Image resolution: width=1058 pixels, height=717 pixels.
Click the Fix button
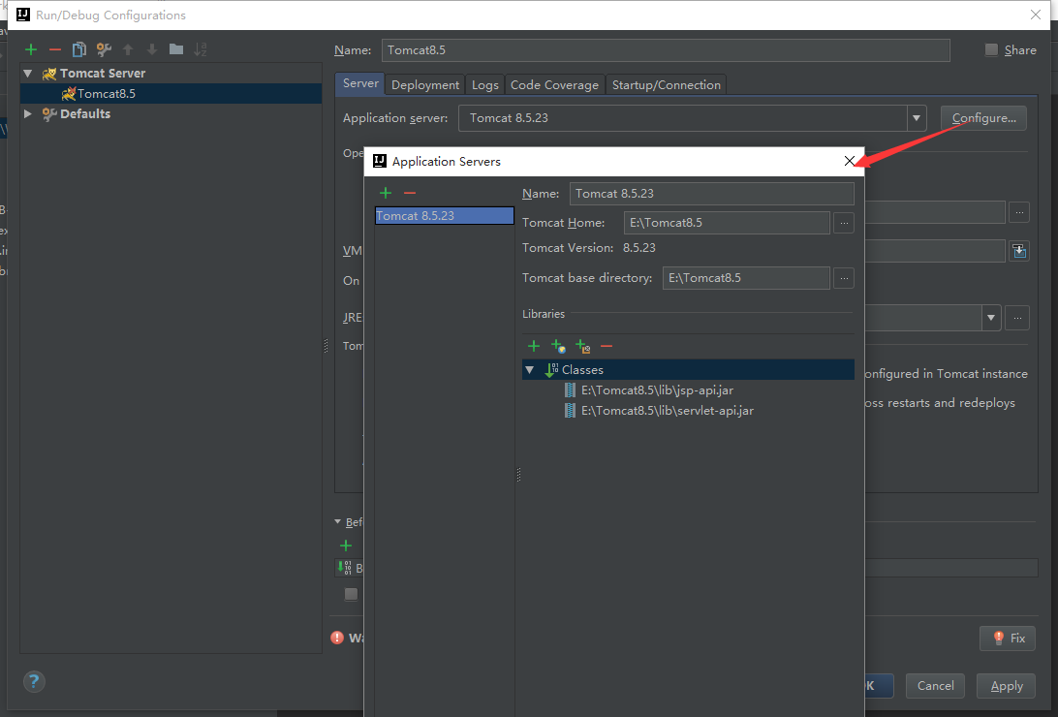click(x=1008, y=639)
